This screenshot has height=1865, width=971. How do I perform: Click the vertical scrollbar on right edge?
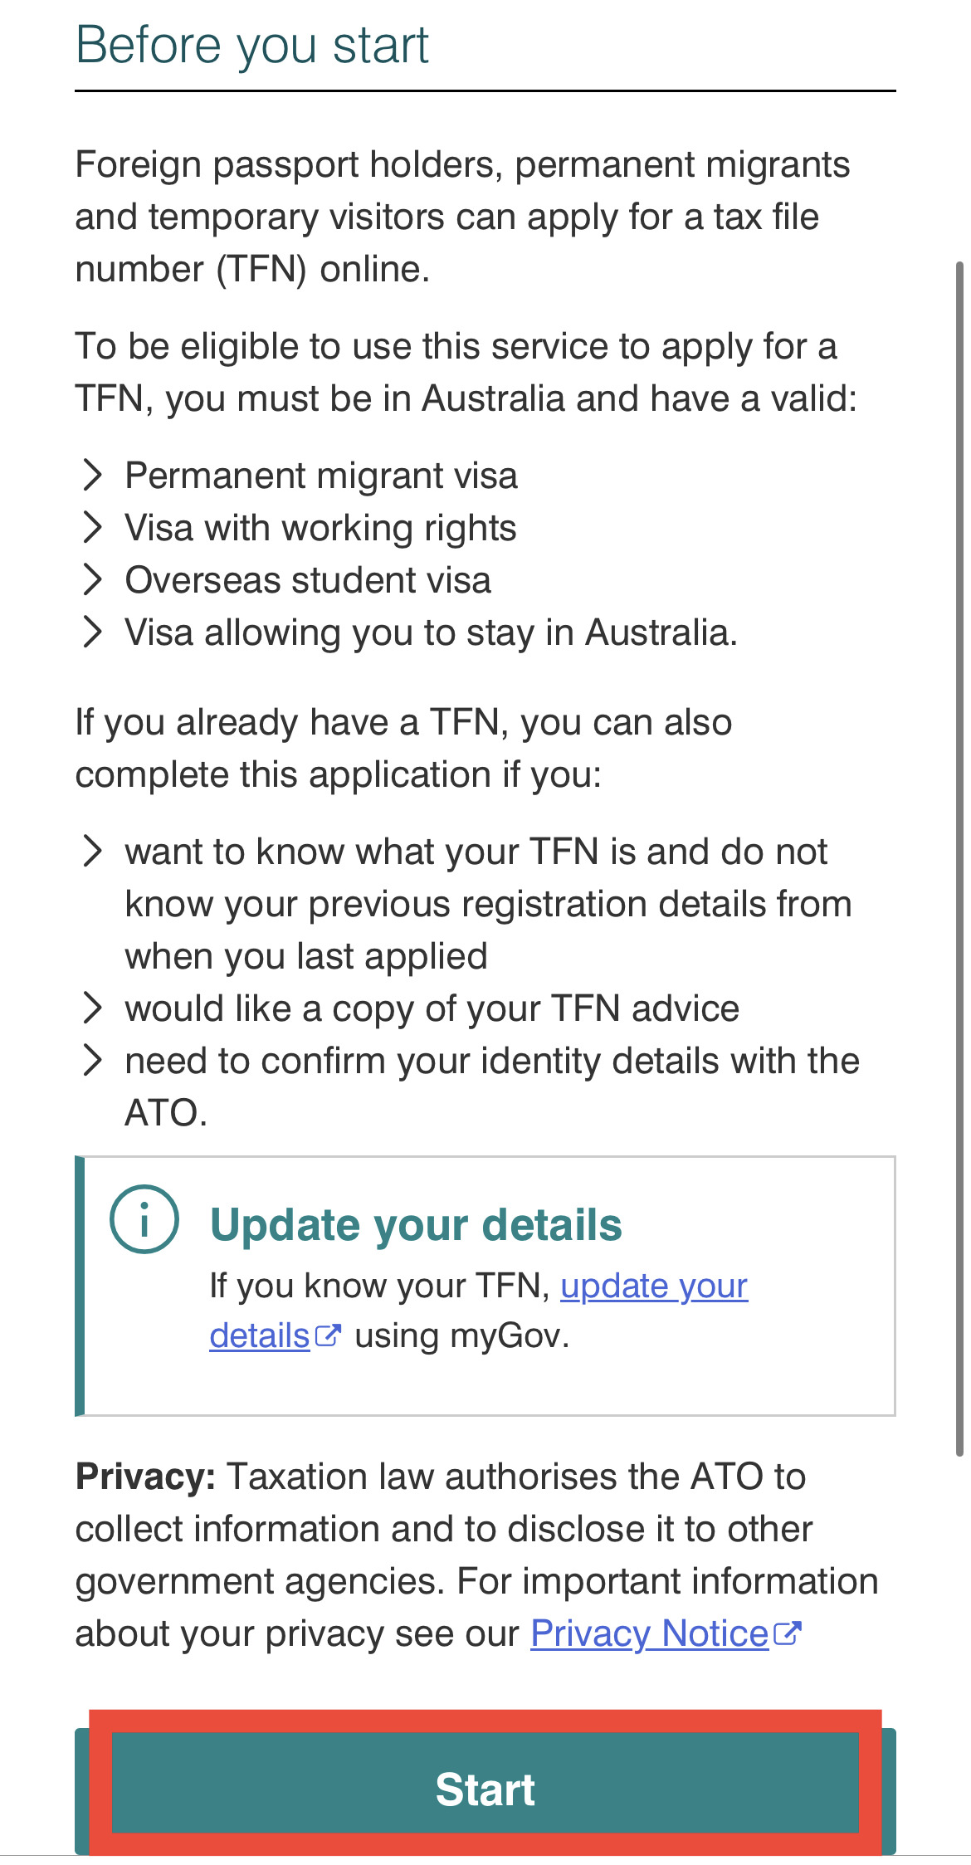point(959,859)
